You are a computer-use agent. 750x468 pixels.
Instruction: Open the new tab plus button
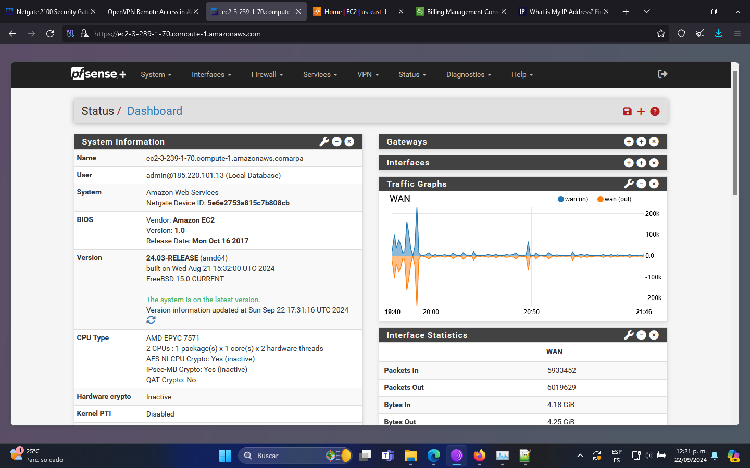pyautogui.click(x=626, y=11)
